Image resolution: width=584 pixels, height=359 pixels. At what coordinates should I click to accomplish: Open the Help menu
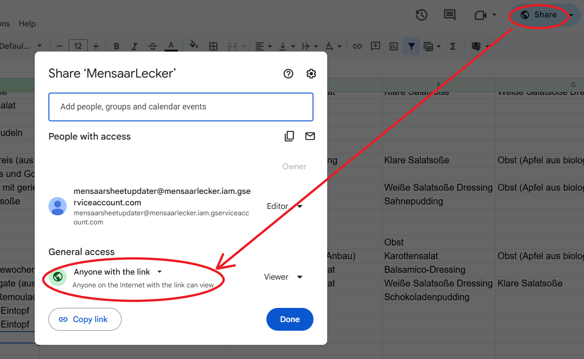point(27,24)
